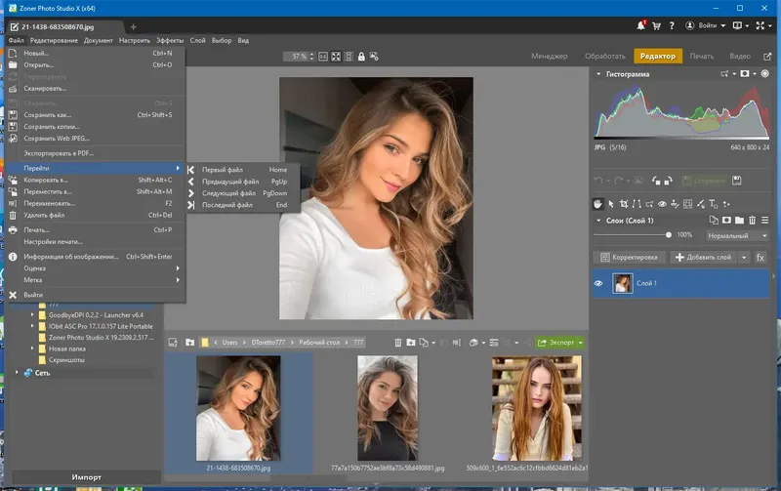Click the Импорт button
Viewport: 781px width, 491px height.
pos(86,477)
